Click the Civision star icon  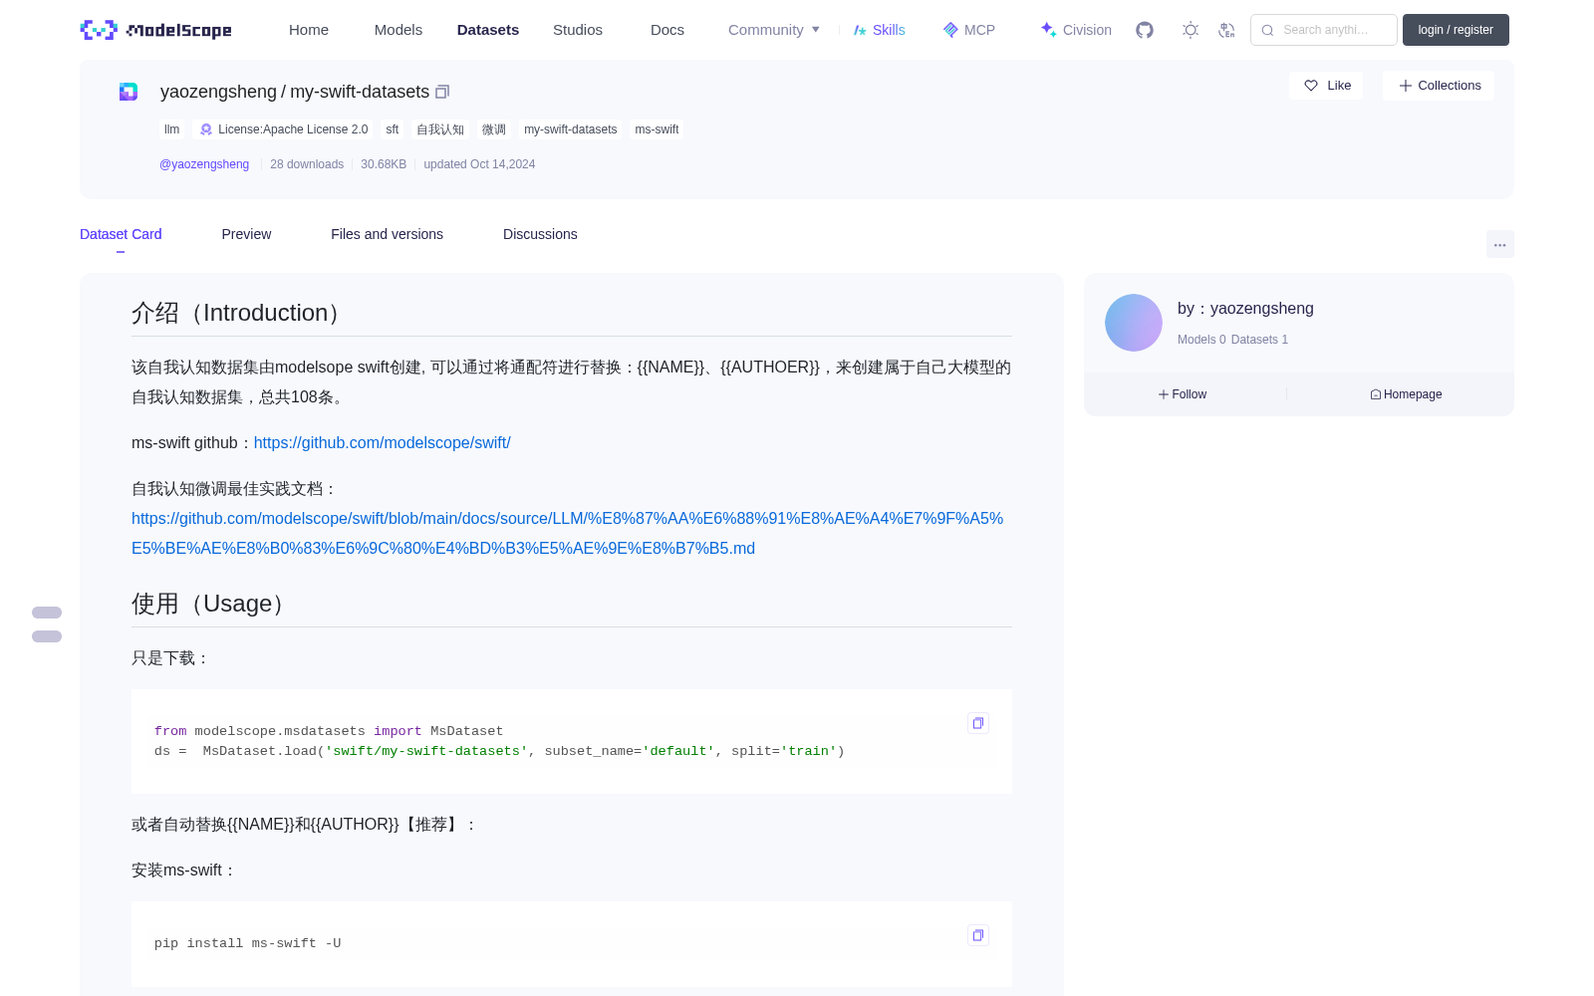(x=1048, y=30)
